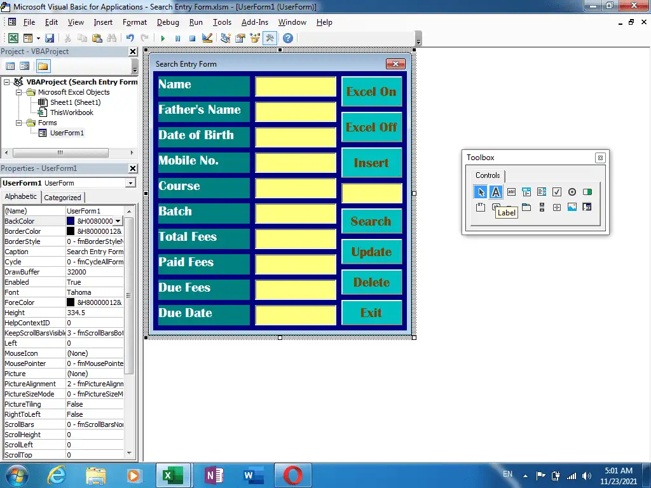Open the Insert UserForm dropdown arrow
The height and width of the screenshot is (488, 651).
click(x=38, y=38)
